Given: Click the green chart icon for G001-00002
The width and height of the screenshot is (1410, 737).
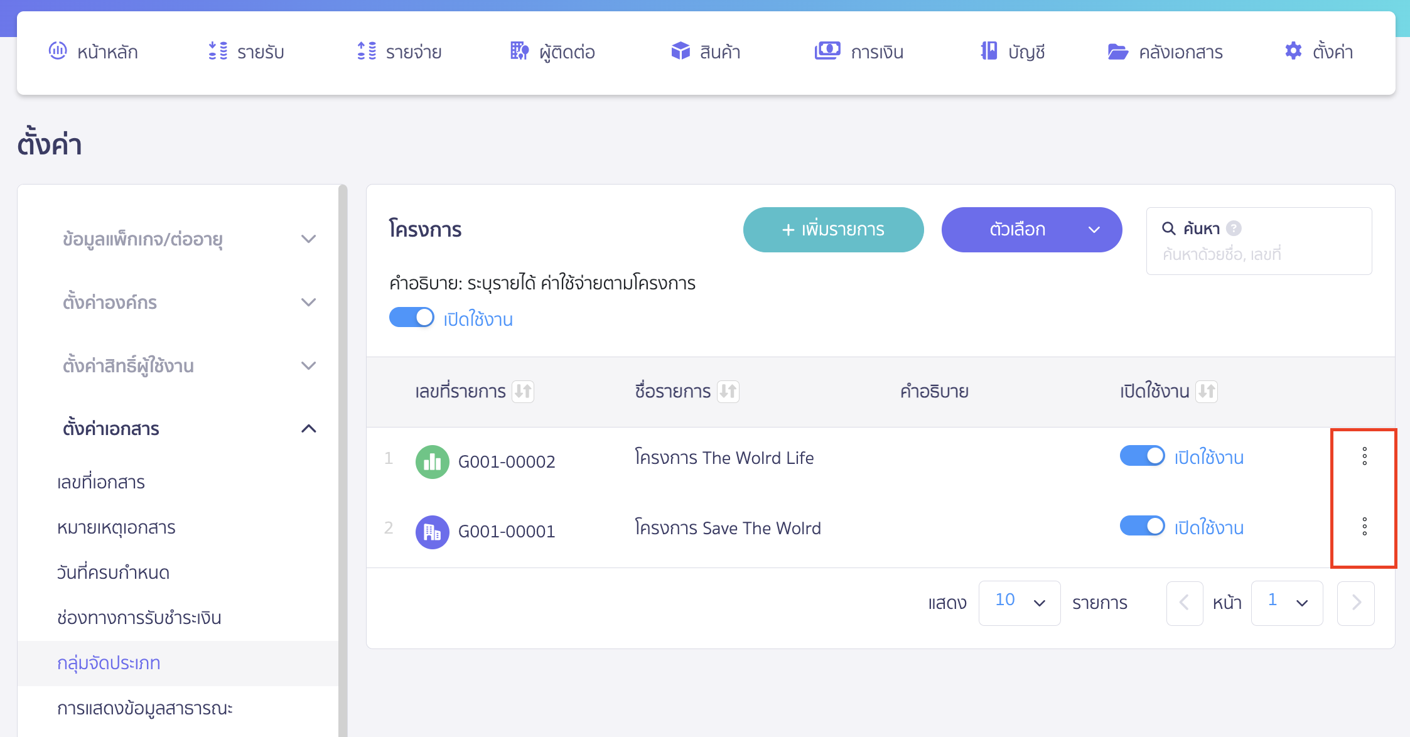Looking at the screenshot, I should point(432,462).
